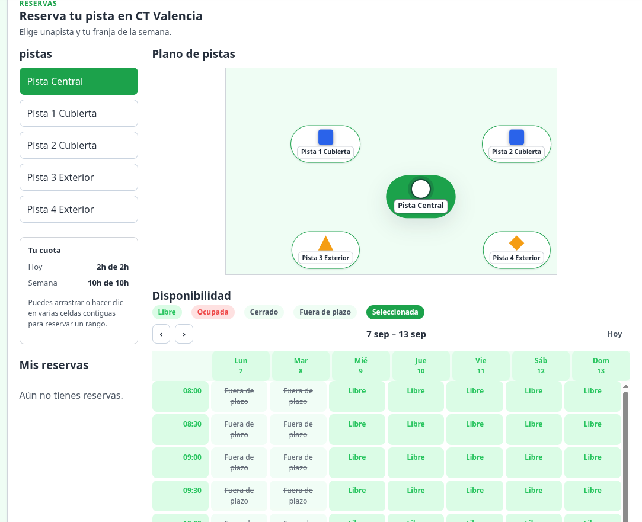This screenshot has height=522, width=642.
Task: Advance to next week with right arrow
Action: click(x=184, y=334)
